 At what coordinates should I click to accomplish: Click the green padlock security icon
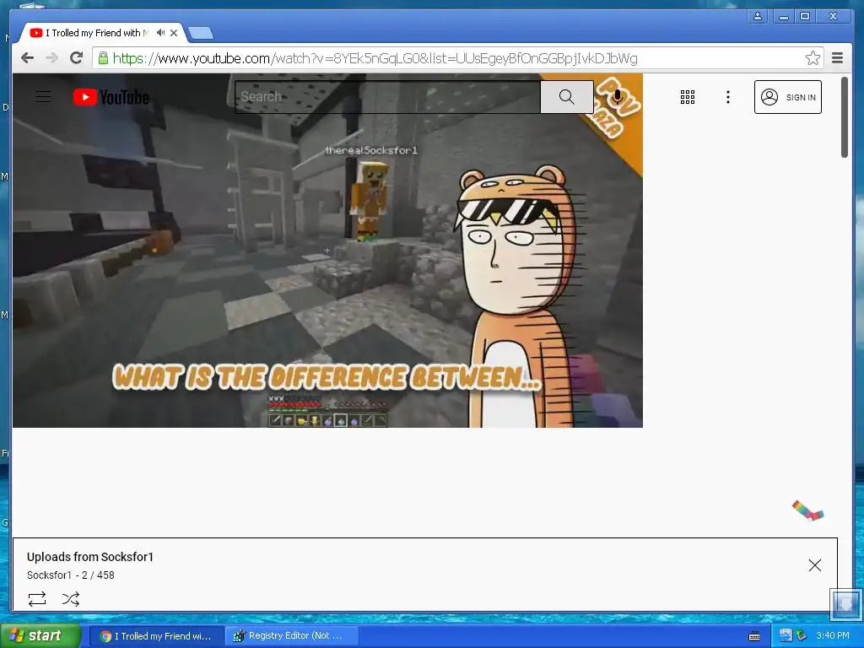(103, 58)
